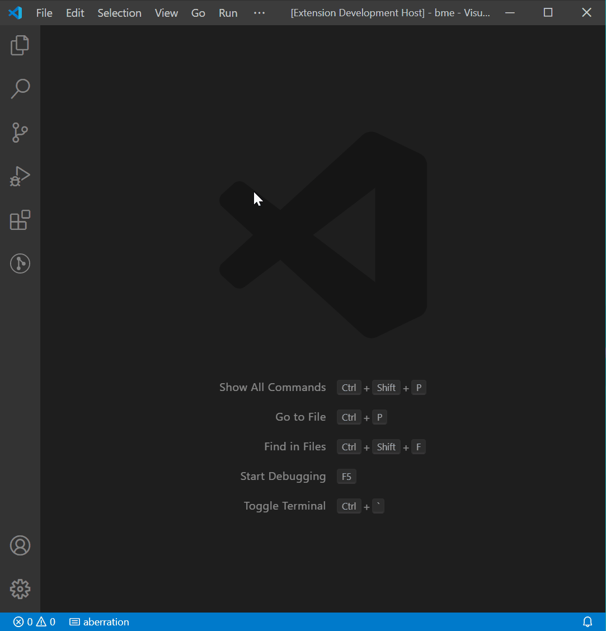Click the 'Go to File' text

[x=301, y=417]
